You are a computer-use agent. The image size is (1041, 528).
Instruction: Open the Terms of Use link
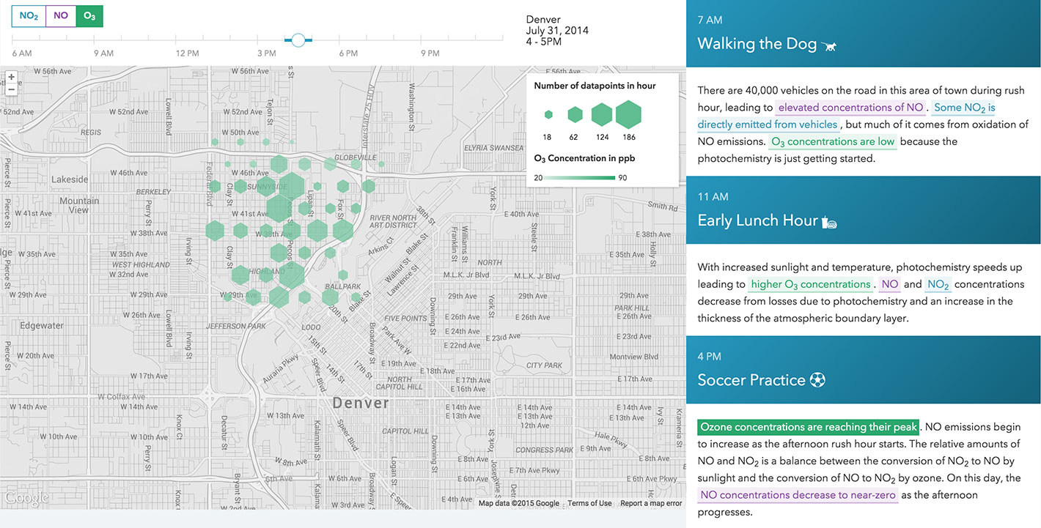coord(589,503)
